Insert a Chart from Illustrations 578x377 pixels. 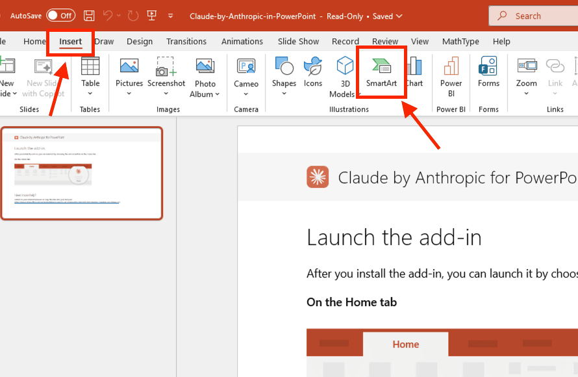coord(414,72)
